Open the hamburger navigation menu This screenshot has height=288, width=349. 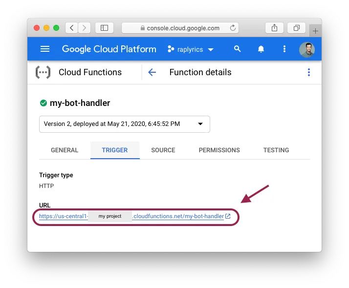[45, 49]
